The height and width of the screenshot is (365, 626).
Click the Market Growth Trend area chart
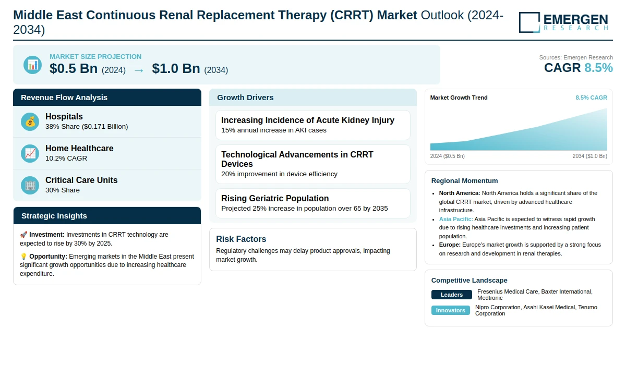coord(519,131)
